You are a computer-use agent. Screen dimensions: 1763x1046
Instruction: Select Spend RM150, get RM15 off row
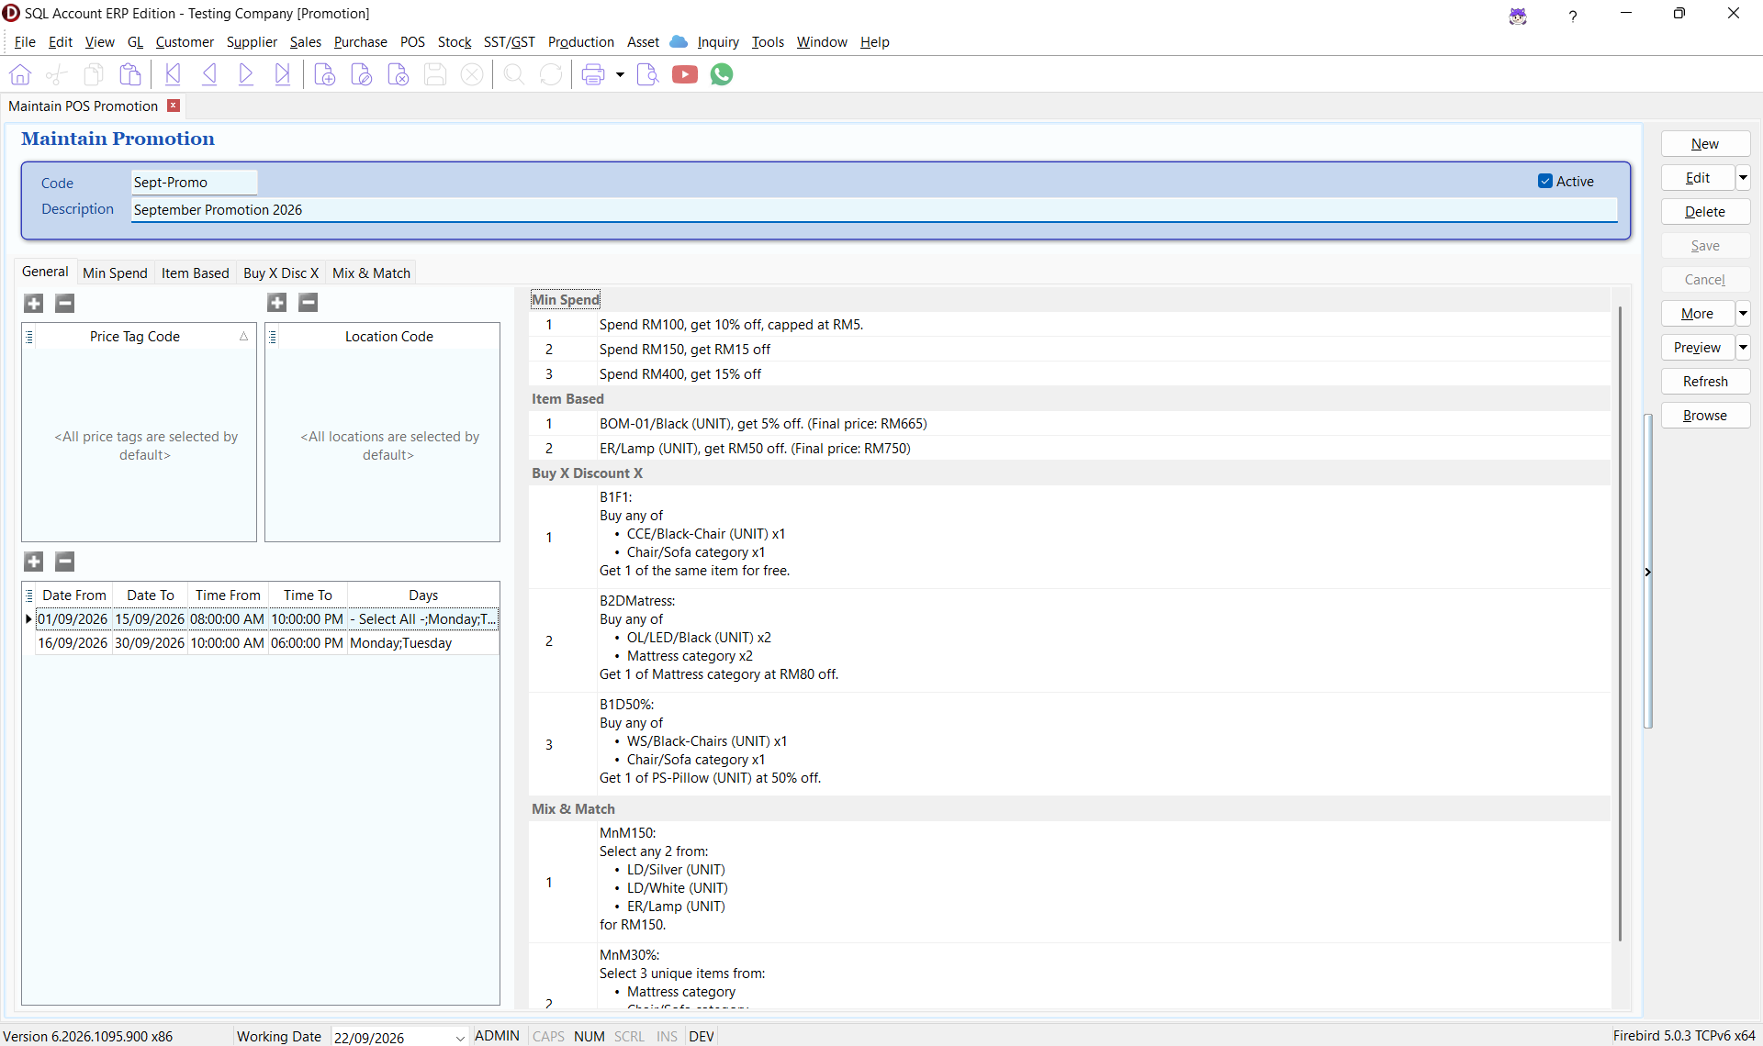tap(1070, 350)
